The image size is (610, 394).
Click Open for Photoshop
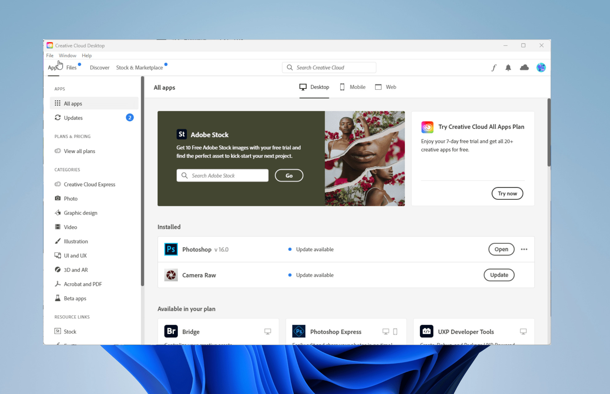coord(501,249)
